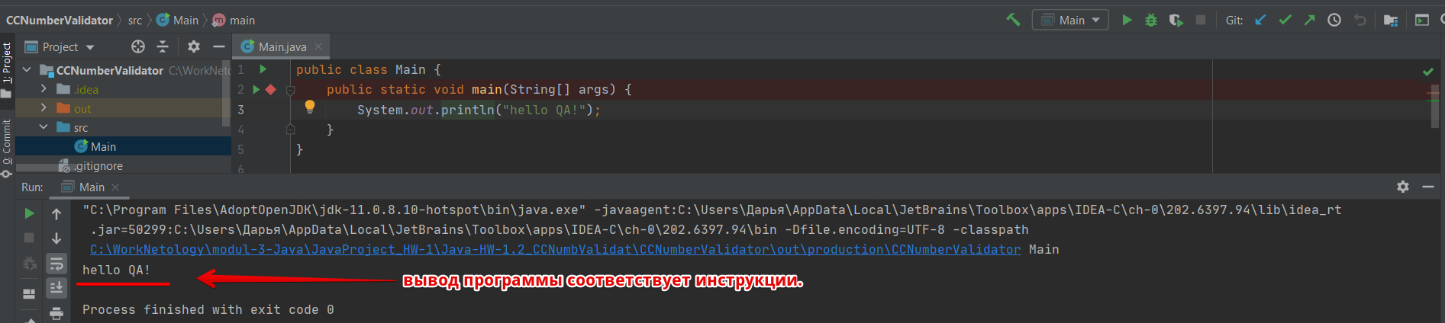Screen dimensions: 1445x323
Task: Locate opened file with the crosshair icon
Action: coord(138,46)
